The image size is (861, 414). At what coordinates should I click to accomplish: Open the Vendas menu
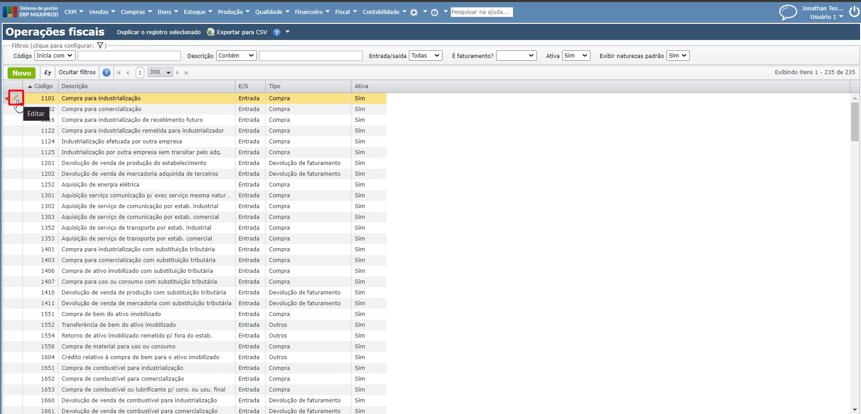click(x=102, y=12)
